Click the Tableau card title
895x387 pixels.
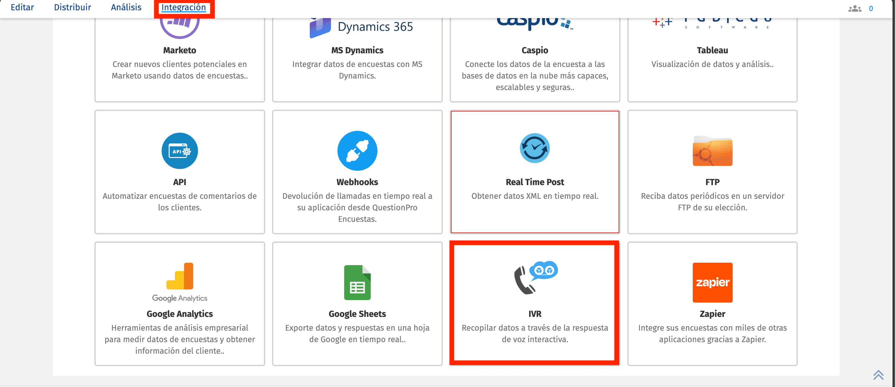pyautogui.click(x=712, y=50)
